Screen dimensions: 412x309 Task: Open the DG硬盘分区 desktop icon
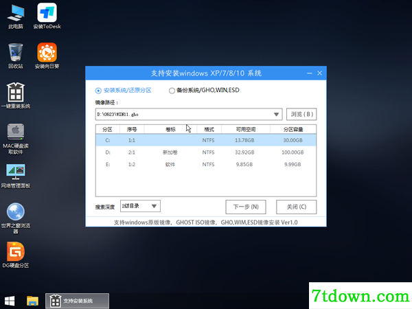point(16,255)
